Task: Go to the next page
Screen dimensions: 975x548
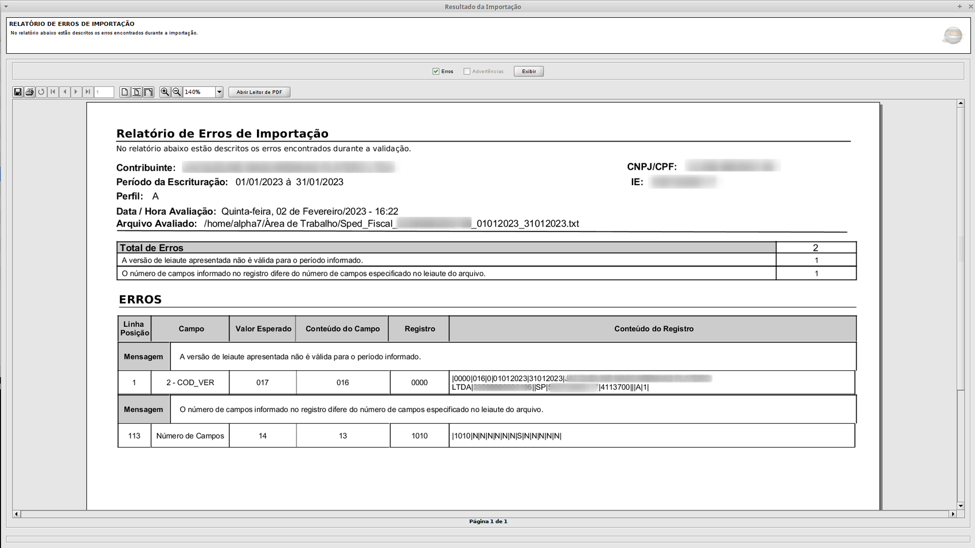Action: 76,92
